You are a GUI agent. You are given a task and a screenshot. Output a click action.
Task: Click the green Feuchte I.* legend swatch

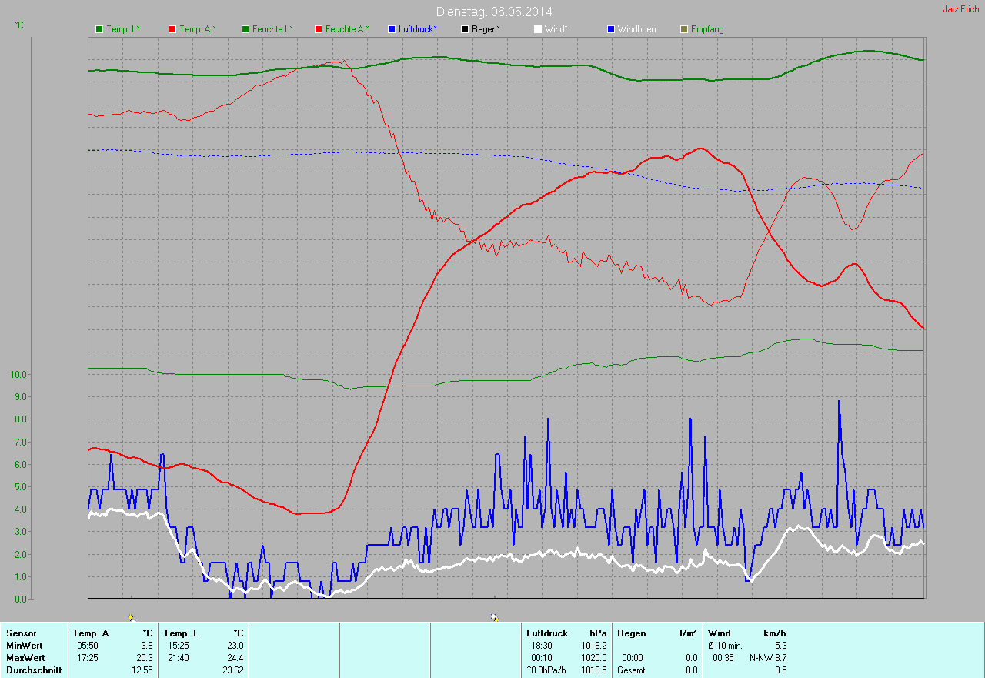tap(245, 29)
